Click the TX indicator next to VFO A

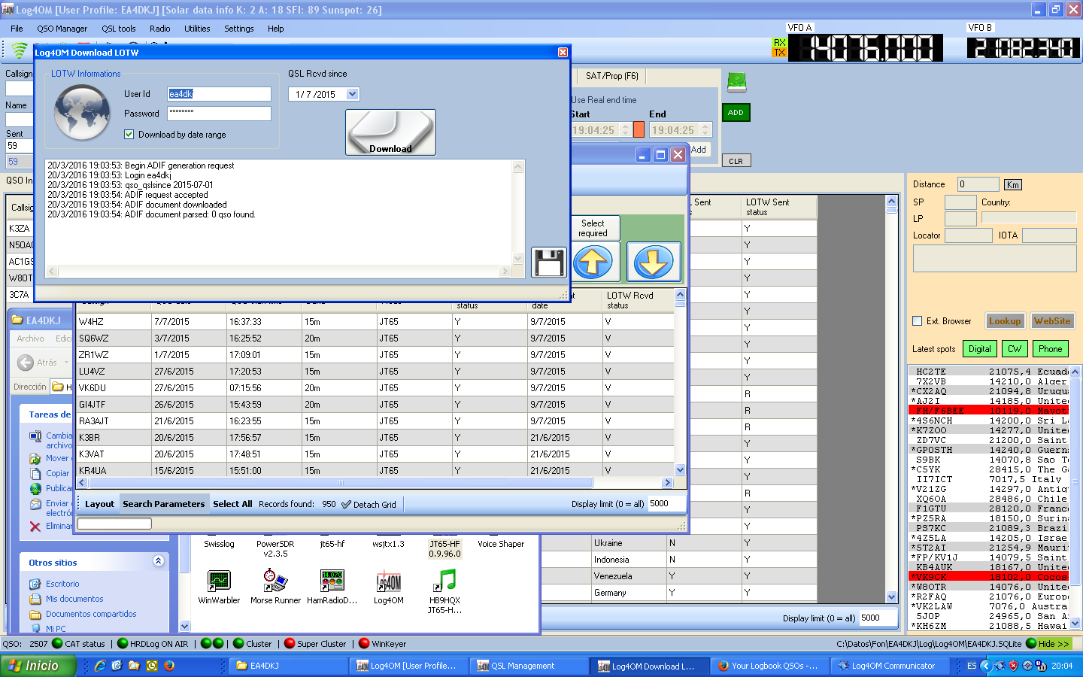pyautogui.click(x=779, y=53)
